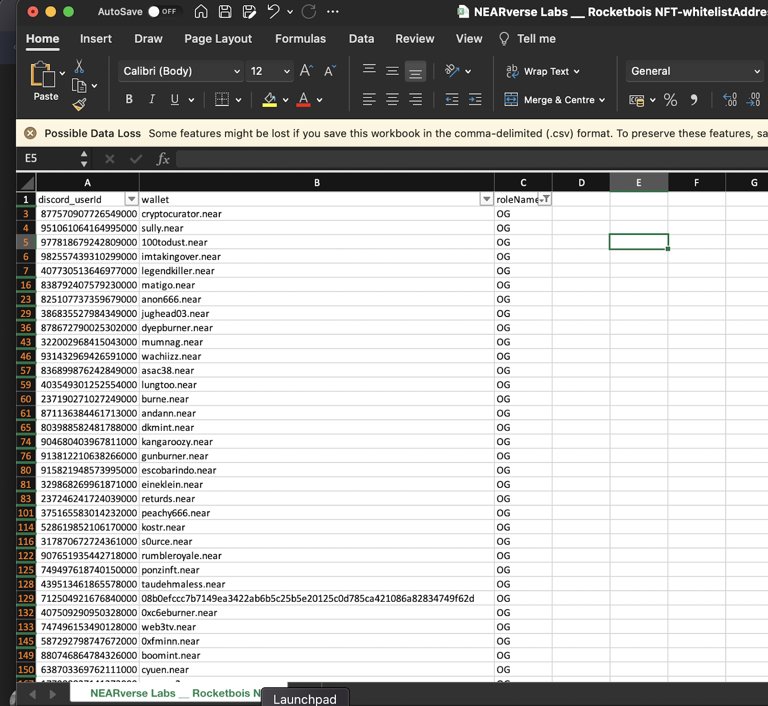Toggle Italic formatting
Screen dimensions: 768x706
pos(152,99)
